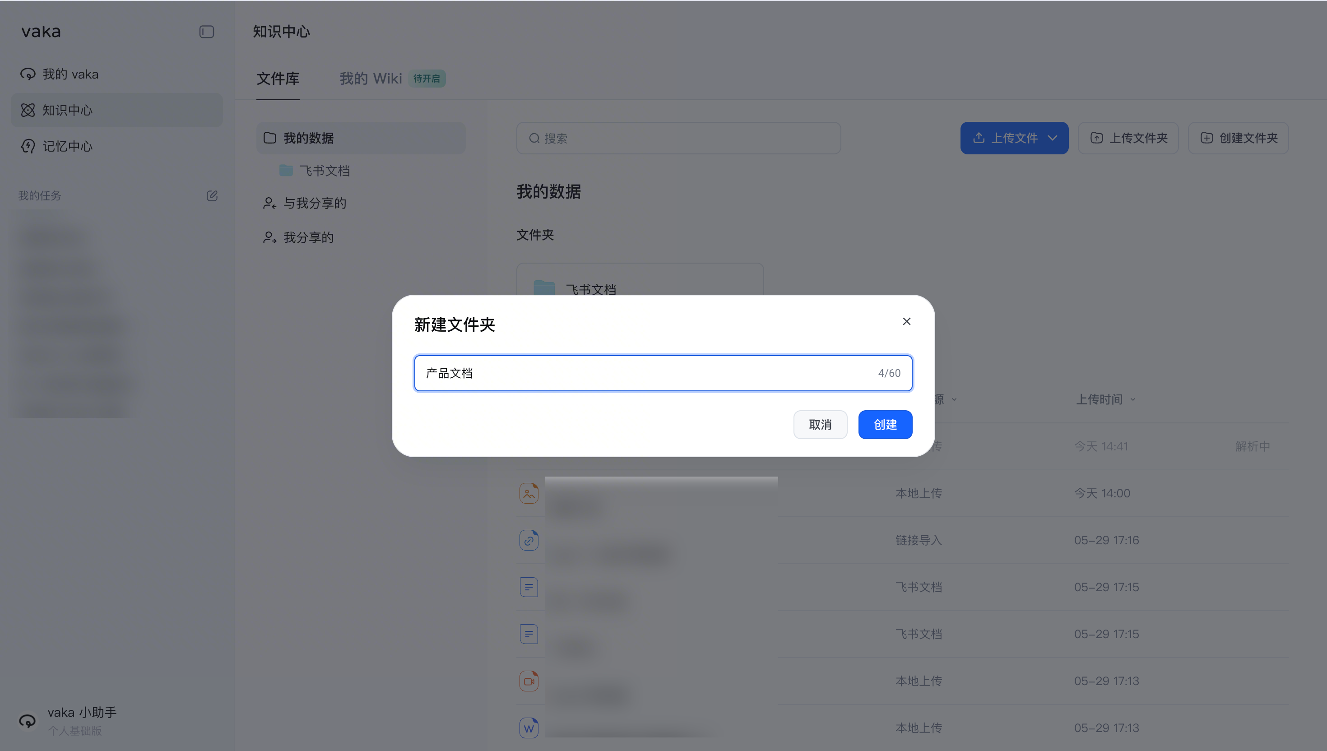Image resolution: width=1327 pixels, height=751 pixels.
Task: Click the vaka logo
Action: pyautogui.click(x=41, y=32)
